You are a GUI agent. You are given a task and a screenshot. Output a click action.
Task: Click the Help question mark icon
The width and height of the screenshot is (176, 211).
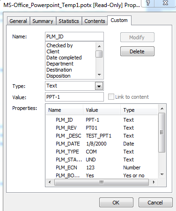pyautogui.click(x=148, y=3)
